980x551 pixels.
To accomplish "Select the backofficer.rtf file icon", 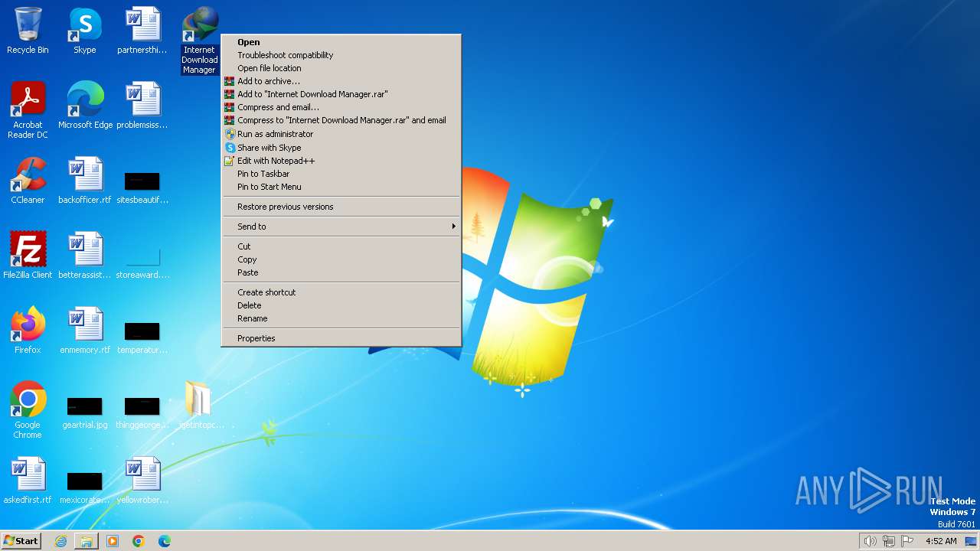I will 85,181.
